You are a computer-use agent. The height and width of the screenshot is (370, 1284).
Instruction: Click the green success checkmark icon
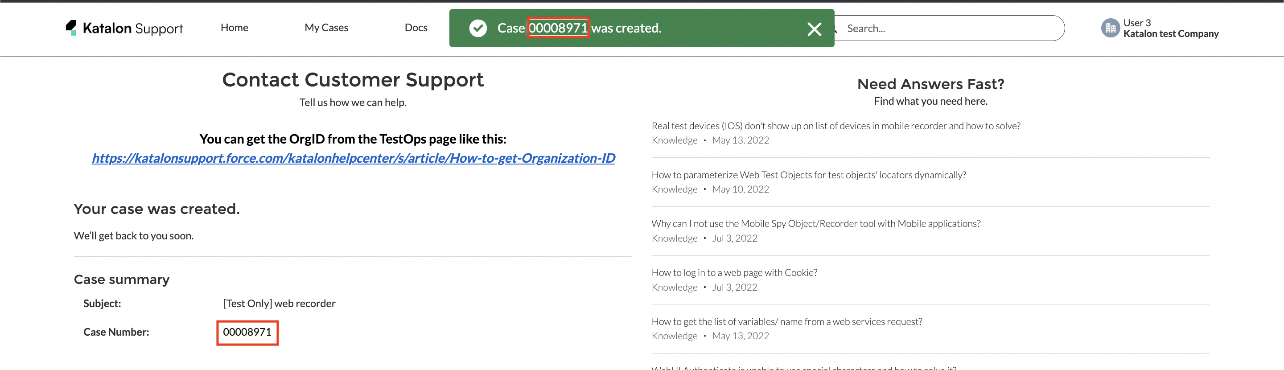coord(477,29)
